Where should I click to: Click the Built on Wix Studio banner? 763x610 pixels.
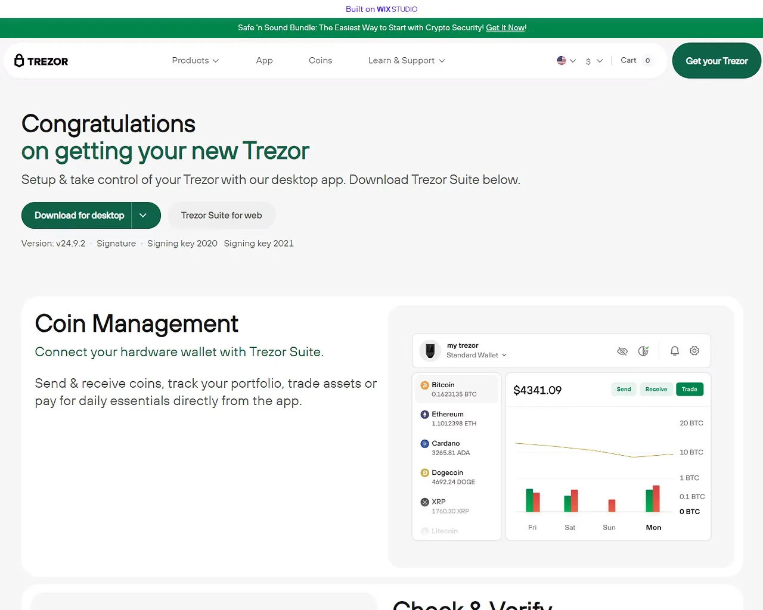[381, 9]
